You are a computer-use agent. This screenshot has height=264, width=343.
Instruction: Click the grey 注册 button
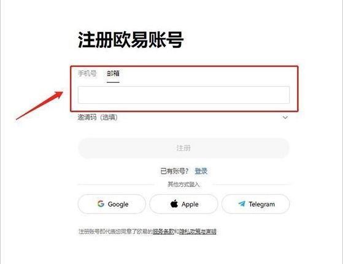183,148
